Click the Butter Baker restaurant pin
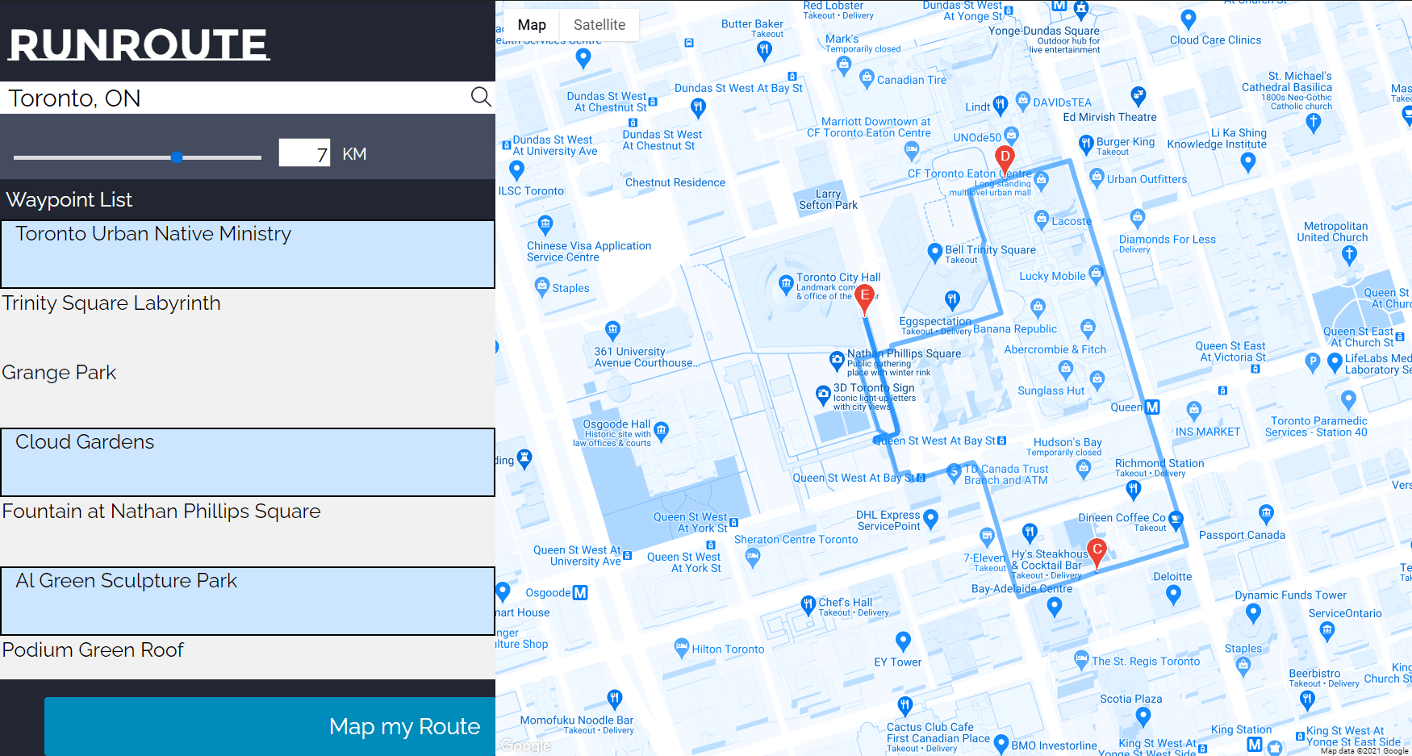Viewport: 1412px width, 756px height. click(x=764, y=50)
